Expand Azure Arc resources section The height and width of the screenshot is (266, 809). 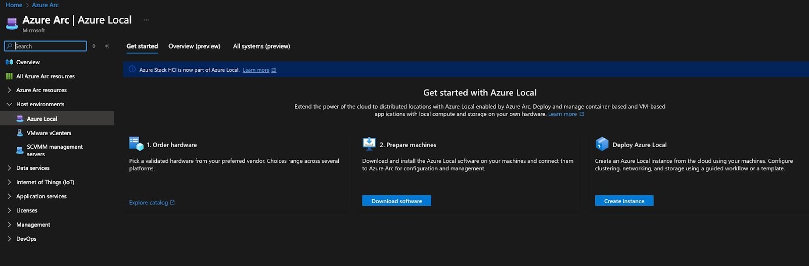coord(9,90)
